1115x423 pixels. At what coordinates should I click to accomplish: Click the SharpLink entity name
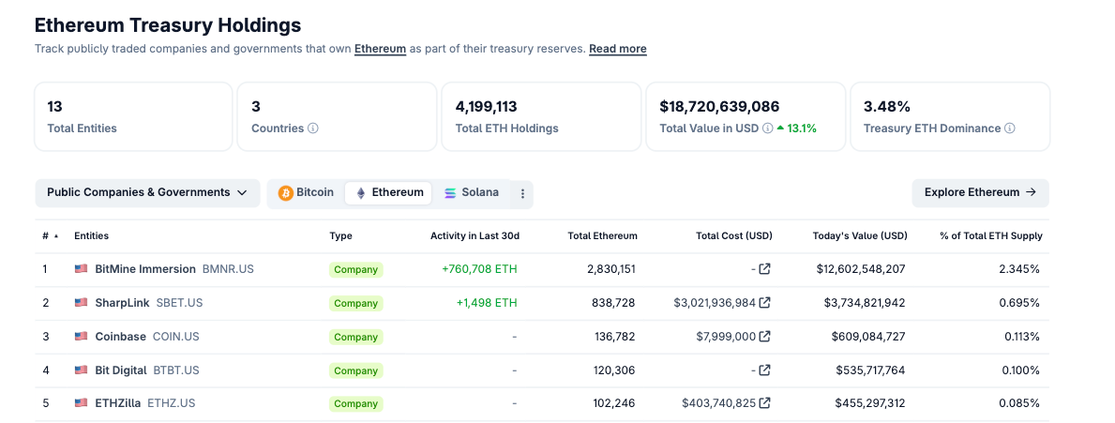(x=122, y=303)
